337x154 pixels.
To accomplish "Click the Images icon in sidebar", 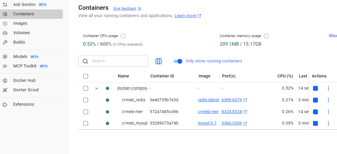I will pos(5,23).
